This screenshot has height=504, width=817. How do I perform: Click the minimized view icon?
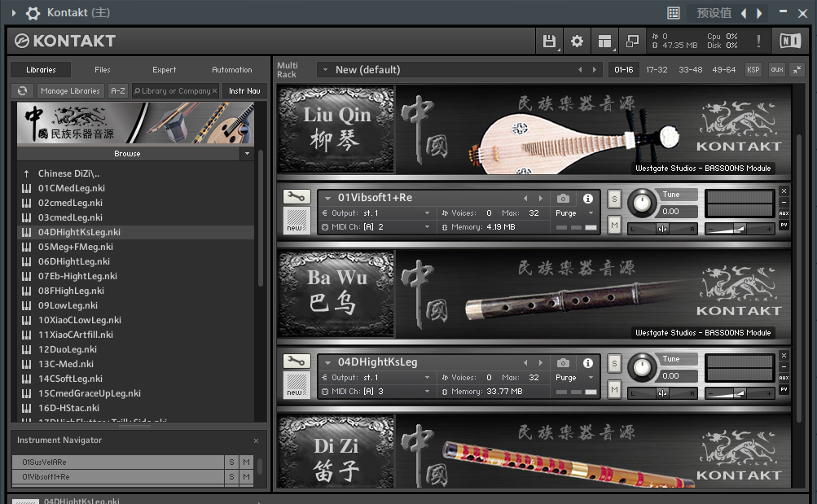[x=631, y=42]
